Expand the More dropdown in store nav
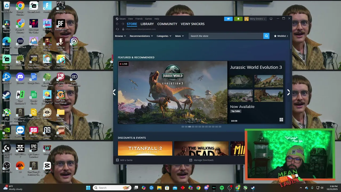This screenshot has height=192, width=341. click(x=179, y=36)
